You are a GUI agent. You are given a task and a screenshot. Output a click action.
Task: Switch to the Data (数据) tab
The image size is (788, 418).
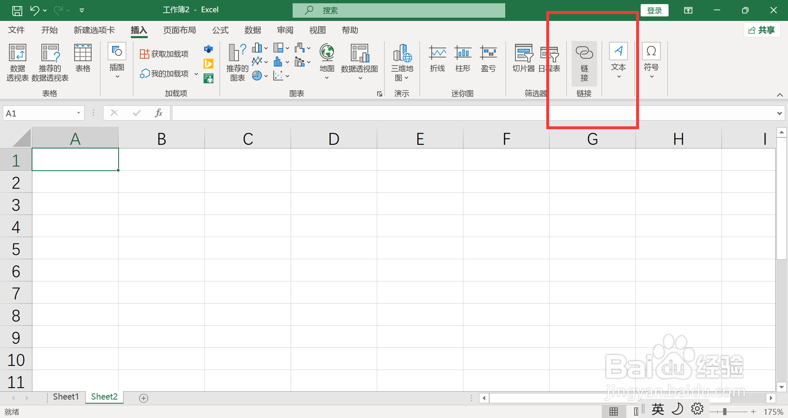(x=253, y=30)
